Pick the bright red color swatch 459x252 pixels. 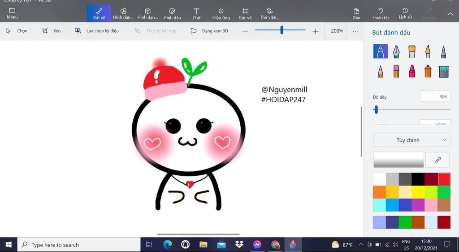(x=444, y=179)
